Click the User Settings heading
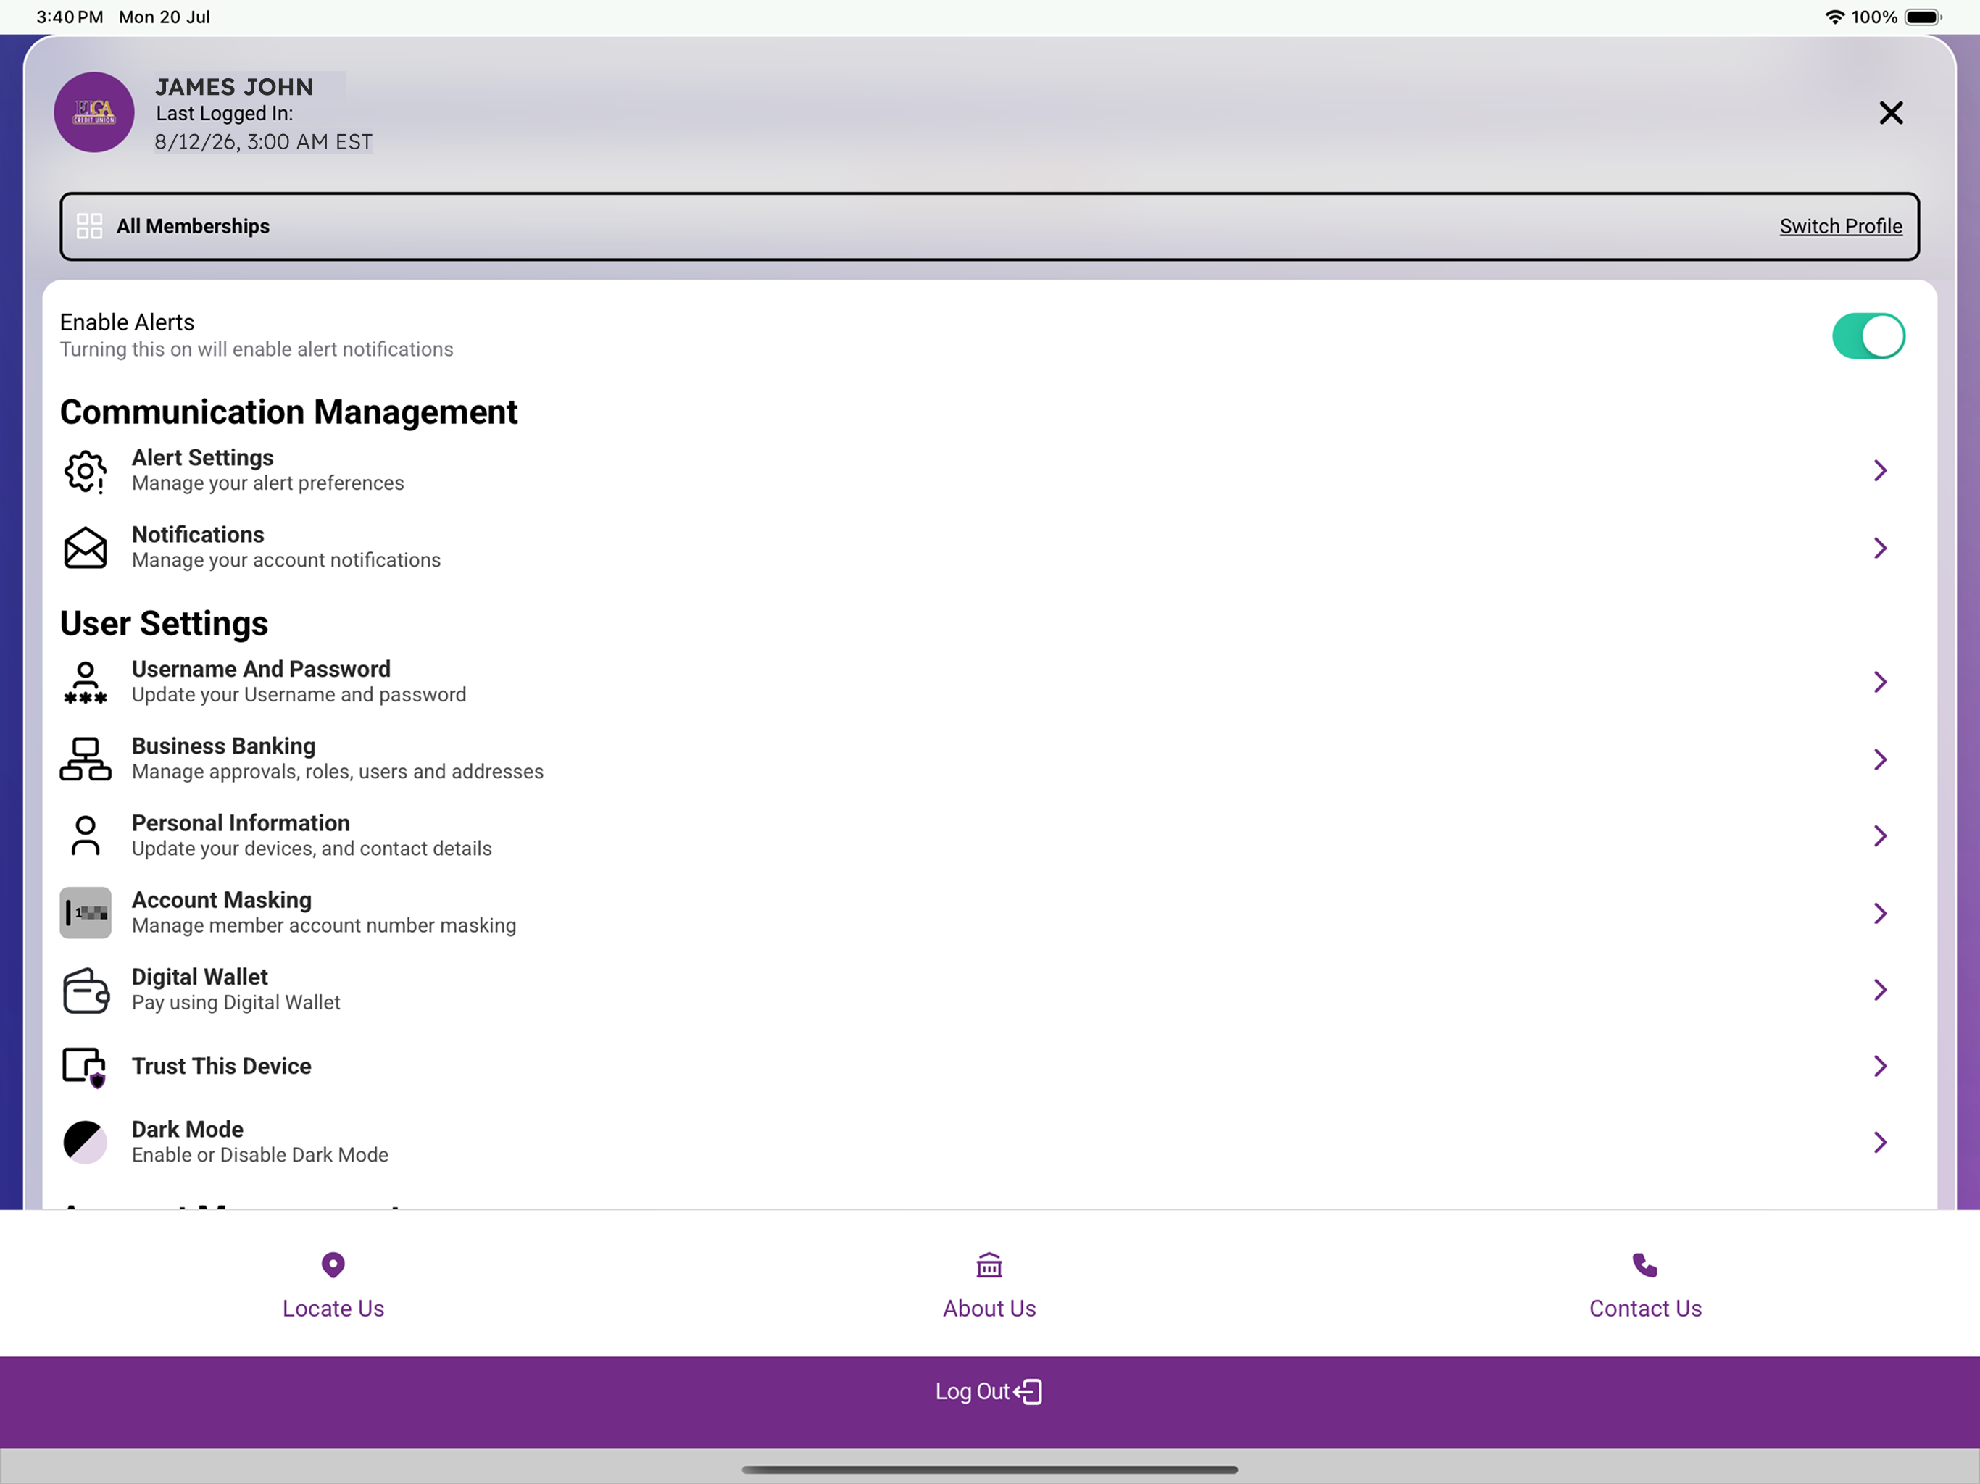1980x1484 pixels. pyautogui.click(x=164, y=624)
